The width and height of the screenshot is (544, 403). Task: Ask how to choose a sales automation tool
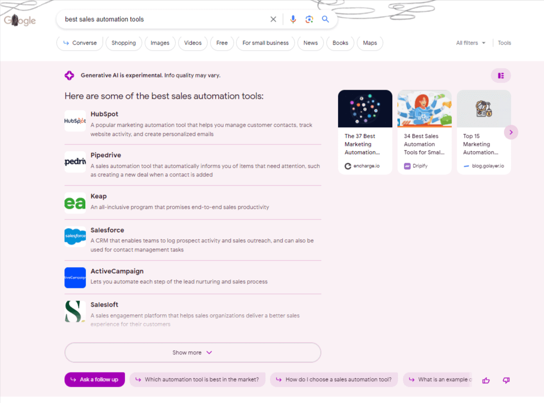334,380
